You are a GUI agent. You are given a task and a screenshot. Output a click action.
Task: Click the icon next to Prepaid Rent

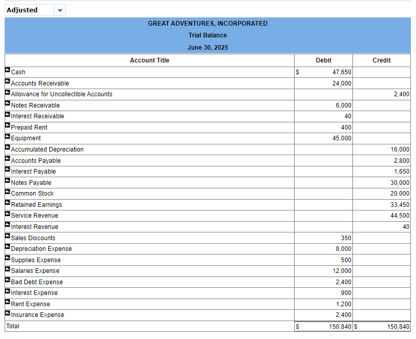tap(7, 125)
